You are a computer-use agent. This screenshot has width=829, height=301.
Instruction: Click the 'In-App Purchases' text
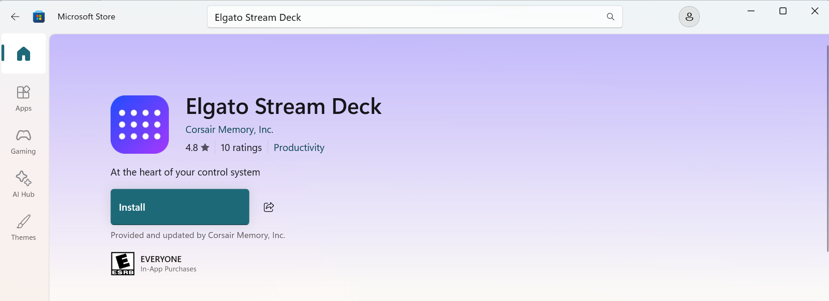coord(168,269)
